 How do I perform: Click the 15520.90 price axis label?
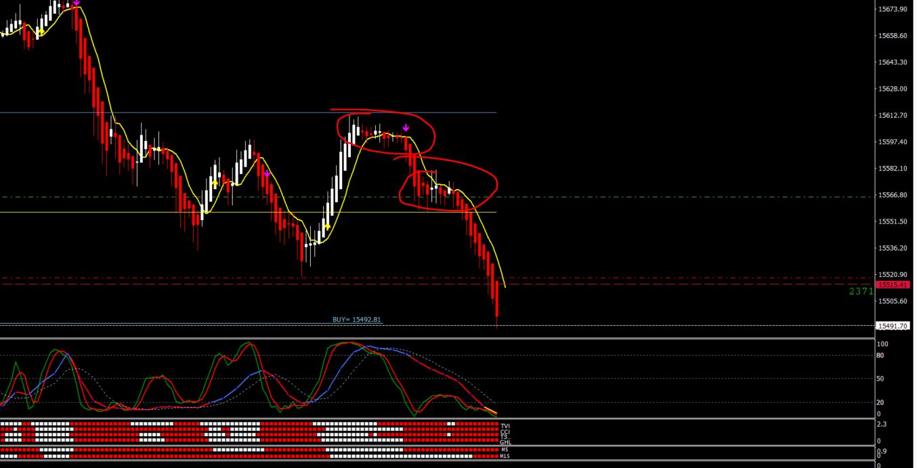(892, 274)
